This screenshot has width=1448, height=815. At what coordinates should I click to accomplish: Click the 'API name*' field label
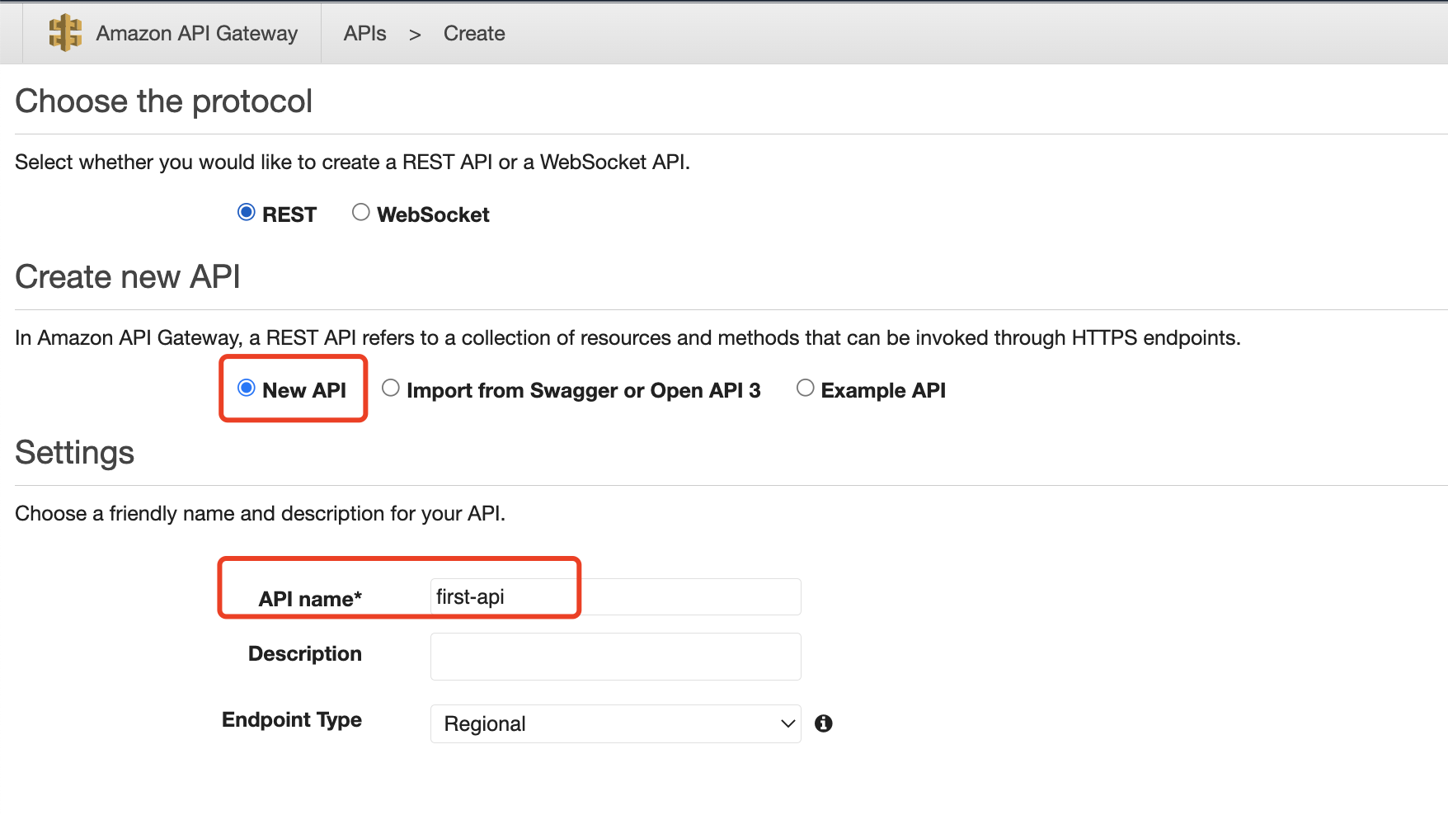click(x=310, y=599)
